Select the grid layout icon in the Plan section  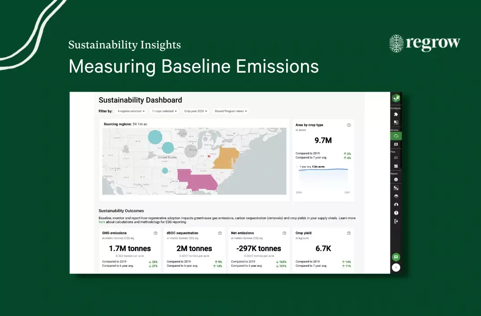point(396,167)
